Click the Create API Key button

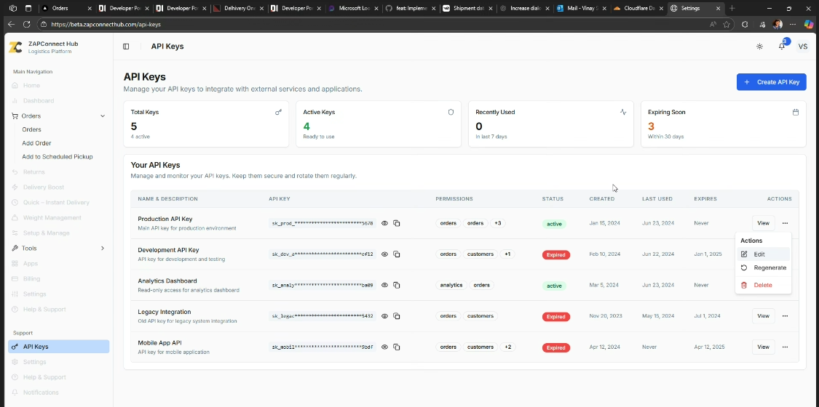coord(771,82)
